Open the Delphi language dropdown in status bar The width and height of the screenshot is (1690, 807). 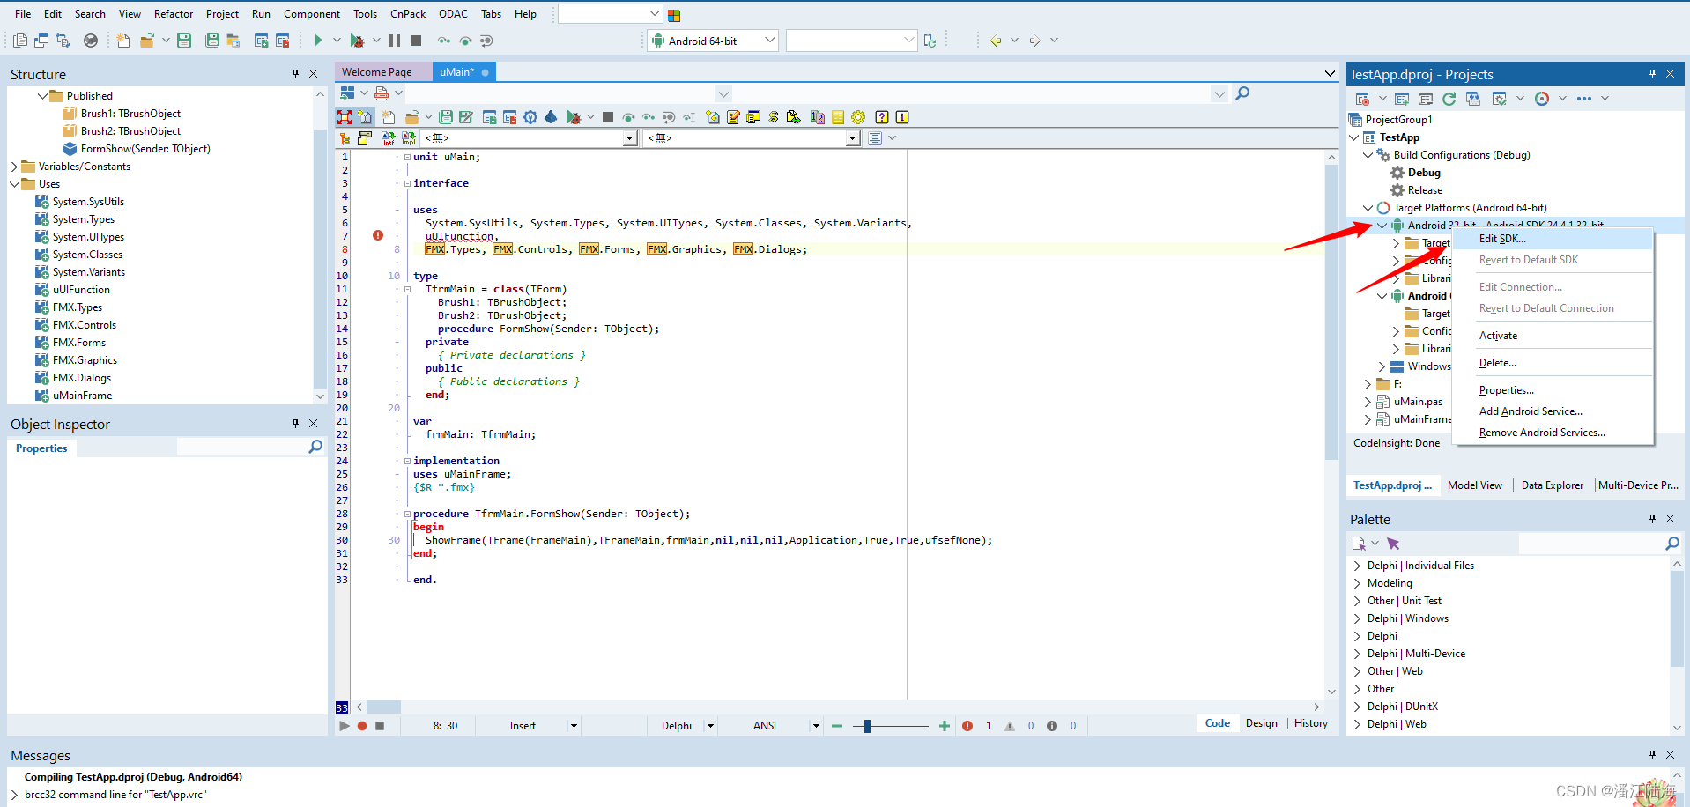pyautogui.click(x=710, y=726)
